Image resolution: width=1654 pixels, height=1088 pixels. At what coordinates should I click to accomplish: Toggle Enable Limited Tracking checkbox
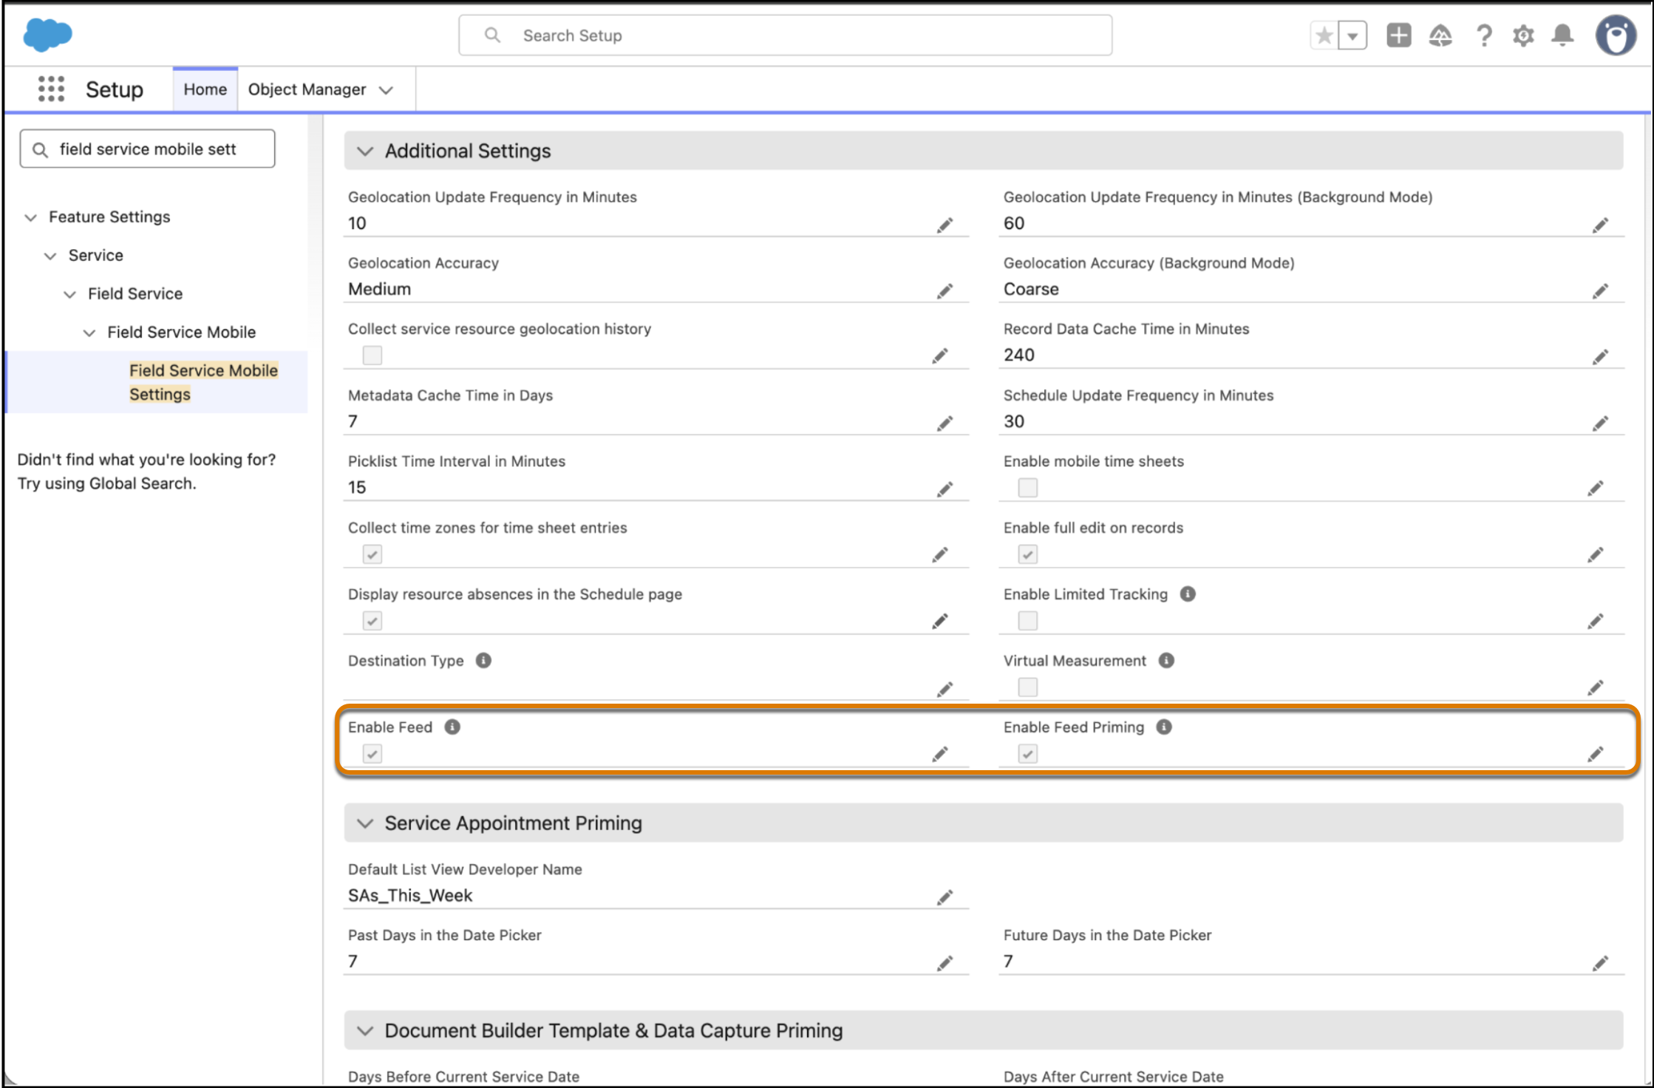click(x=1027, y=621)
